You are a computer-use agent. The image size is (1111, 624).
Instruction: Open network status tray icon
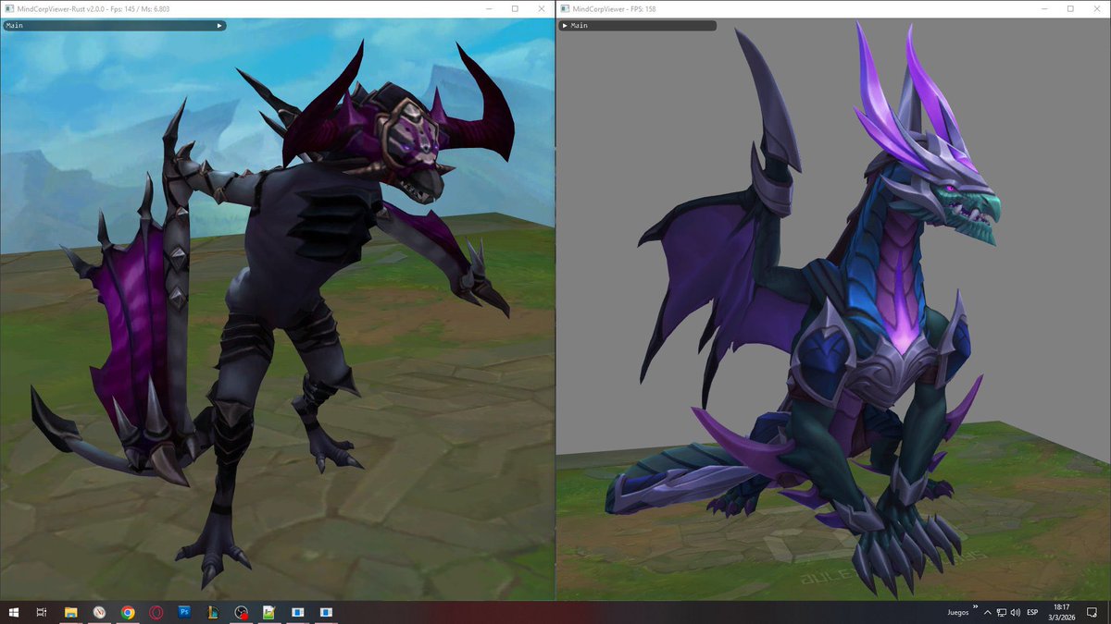1002,612
